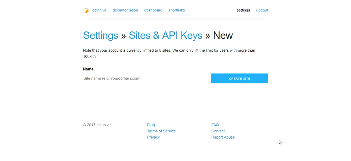The image size is (351, 161).
Task: Open the Terms of Service link
Action: [162, 131]
